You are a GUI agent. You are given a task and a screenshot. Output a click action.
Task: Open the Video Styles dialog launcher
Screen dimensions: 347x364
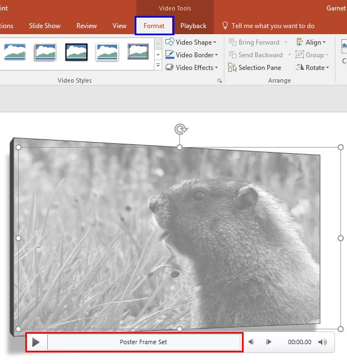click(220, 80)
